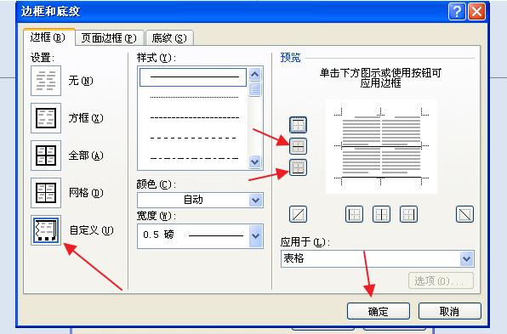Viewport: 507px width, 334px height.
Task: Select the solid line style in 样式 list
Action: coord(193,77)
